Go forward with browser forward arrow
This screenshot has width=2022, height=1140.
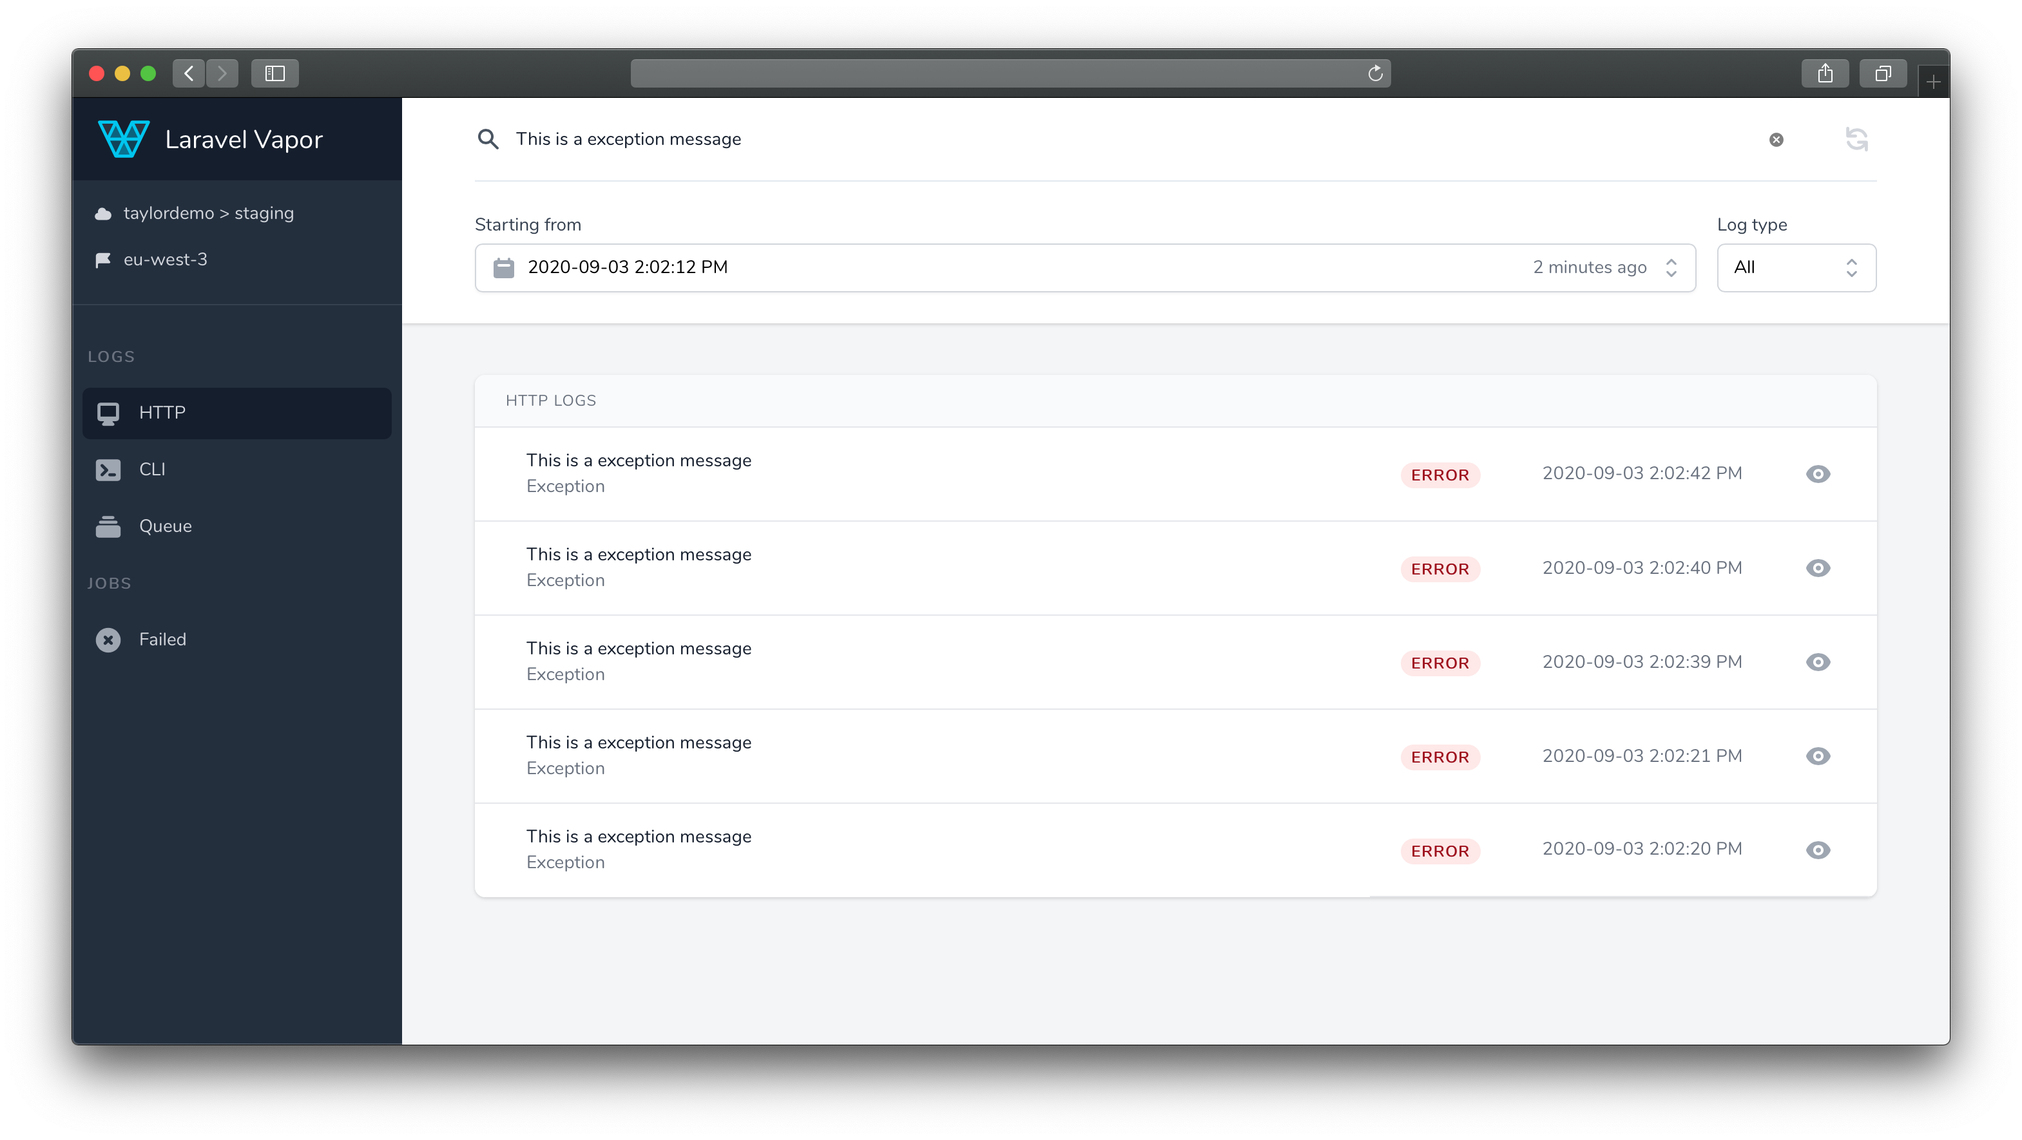(222, 73)
